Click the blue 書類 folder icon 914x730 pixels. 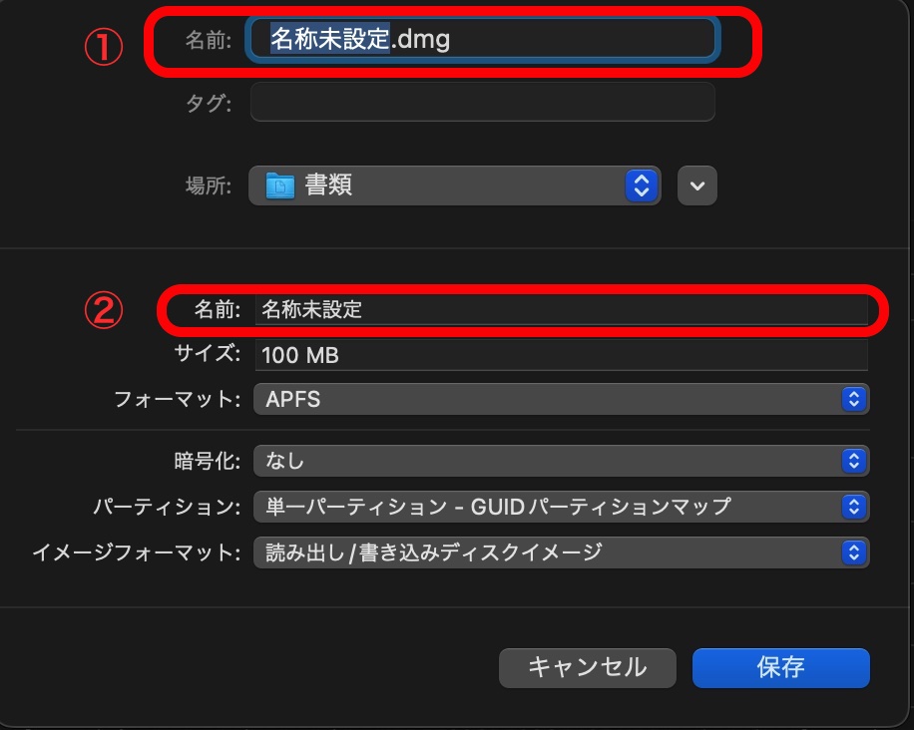click(x=279, y=185)
